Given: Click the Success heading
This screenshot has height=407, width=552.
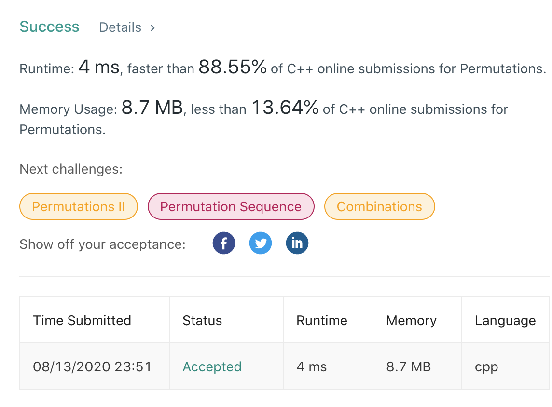Looking at the screenshot, I should [x=49, y=27].
